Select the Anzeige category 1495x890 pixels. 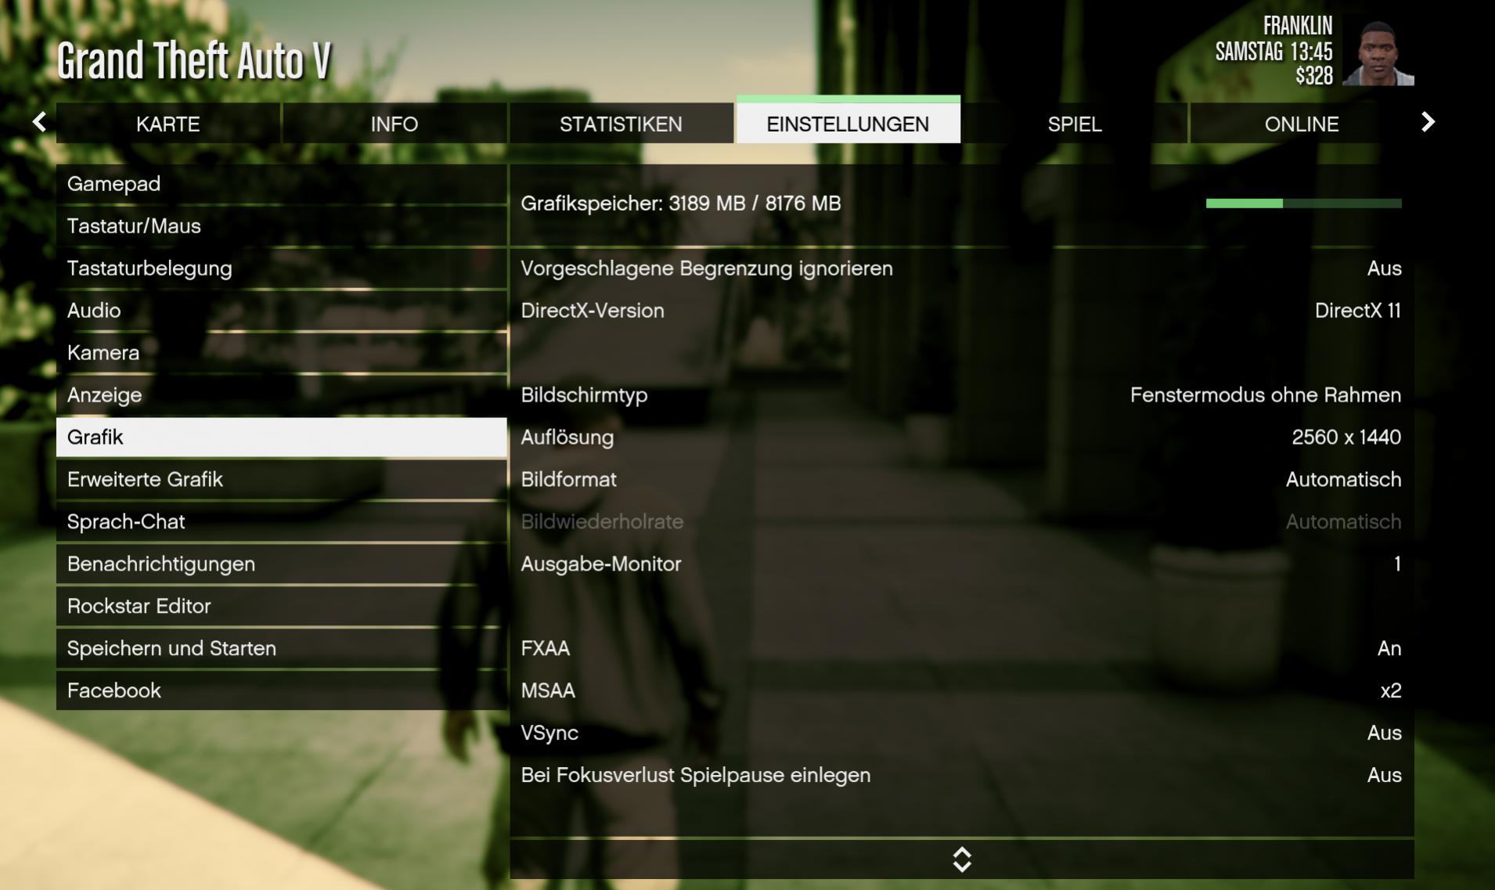coord(282,395)
